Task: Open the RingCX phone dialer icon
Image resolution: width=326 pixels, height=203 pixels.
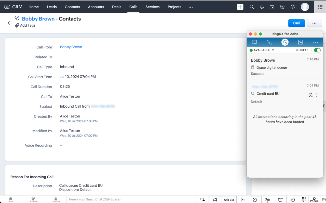Action: pyautogui.click(x=269, y=42)
